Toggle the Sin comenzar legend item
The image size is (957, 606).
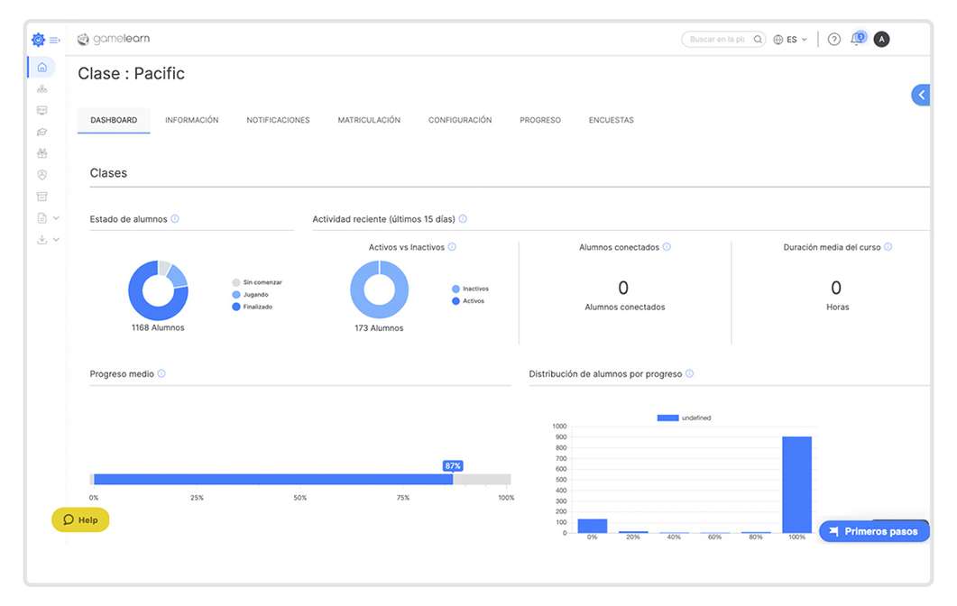click(257, 282)
